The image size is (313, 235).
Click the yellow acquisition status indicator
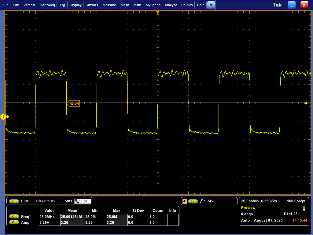(304, 208)
